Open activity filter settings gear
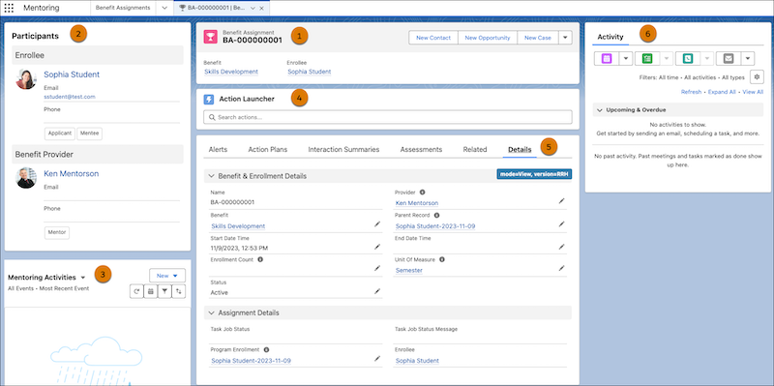Viewport: 774px width, 386px height. coord(757,77)
